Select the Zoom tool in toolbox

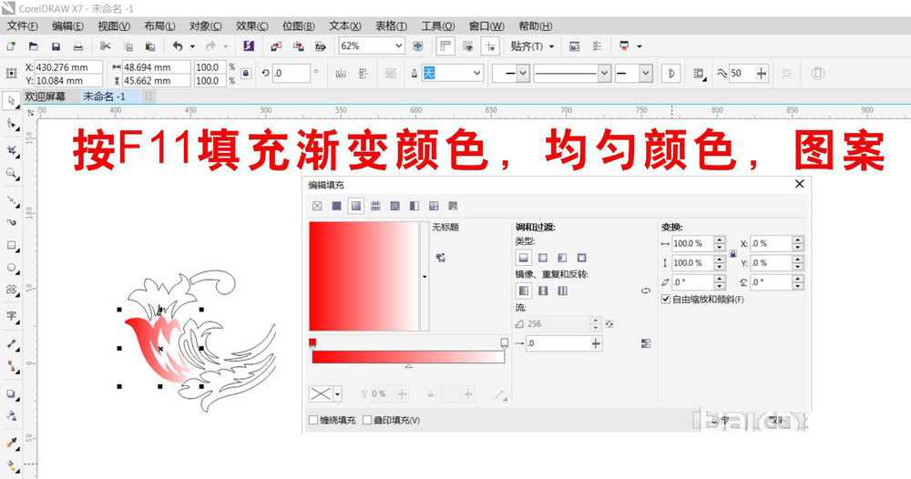click(11, 173)
